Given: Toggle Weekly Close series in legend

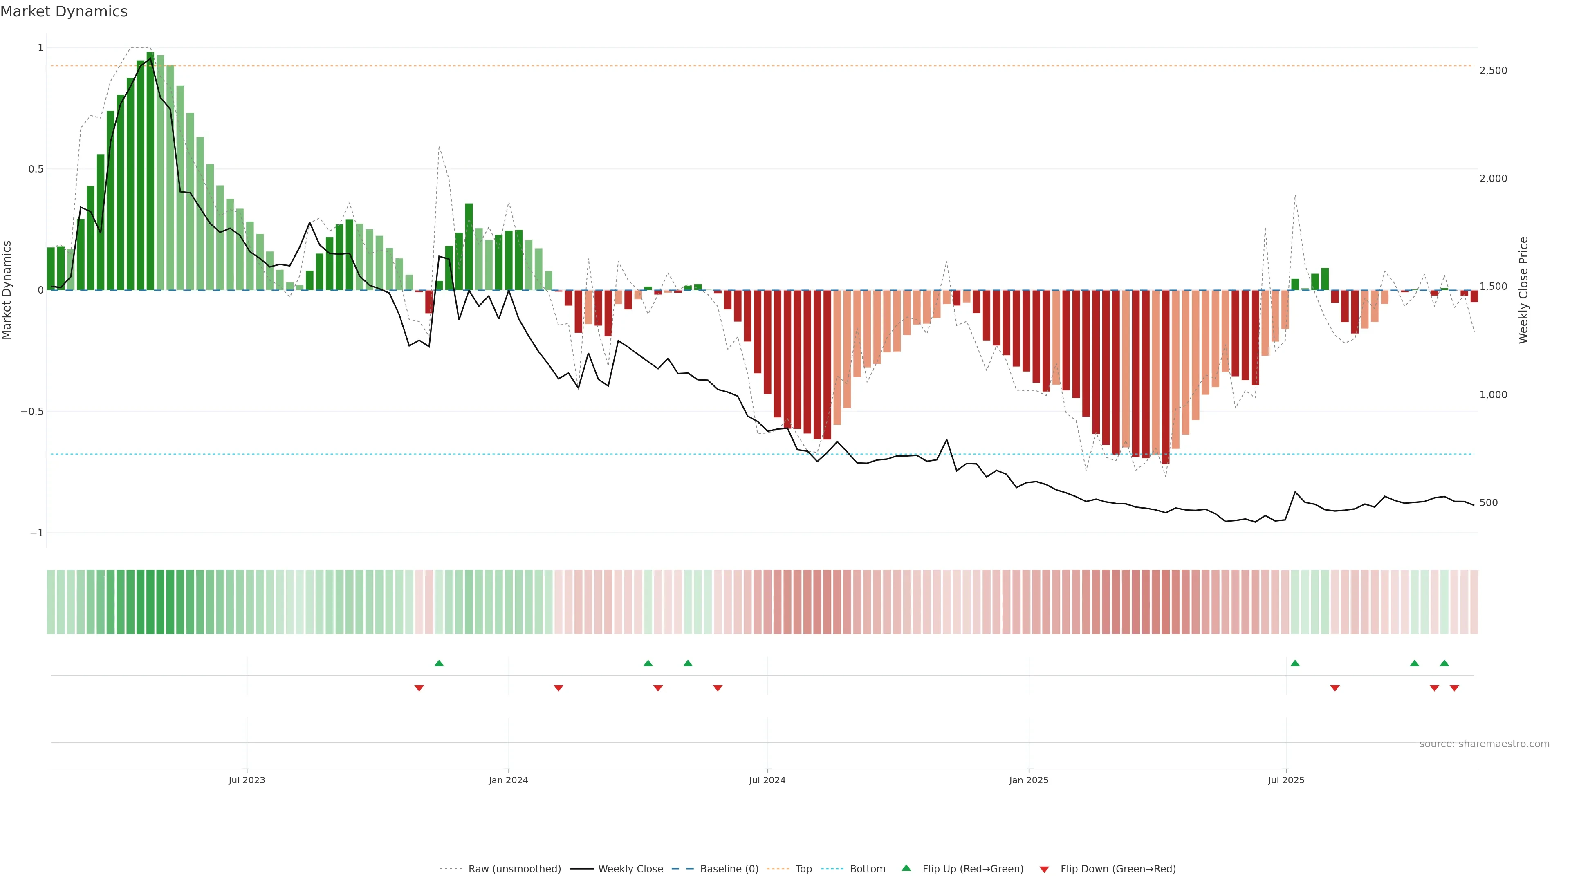Looking at the screenshot, I should click(x=630, y=869).
